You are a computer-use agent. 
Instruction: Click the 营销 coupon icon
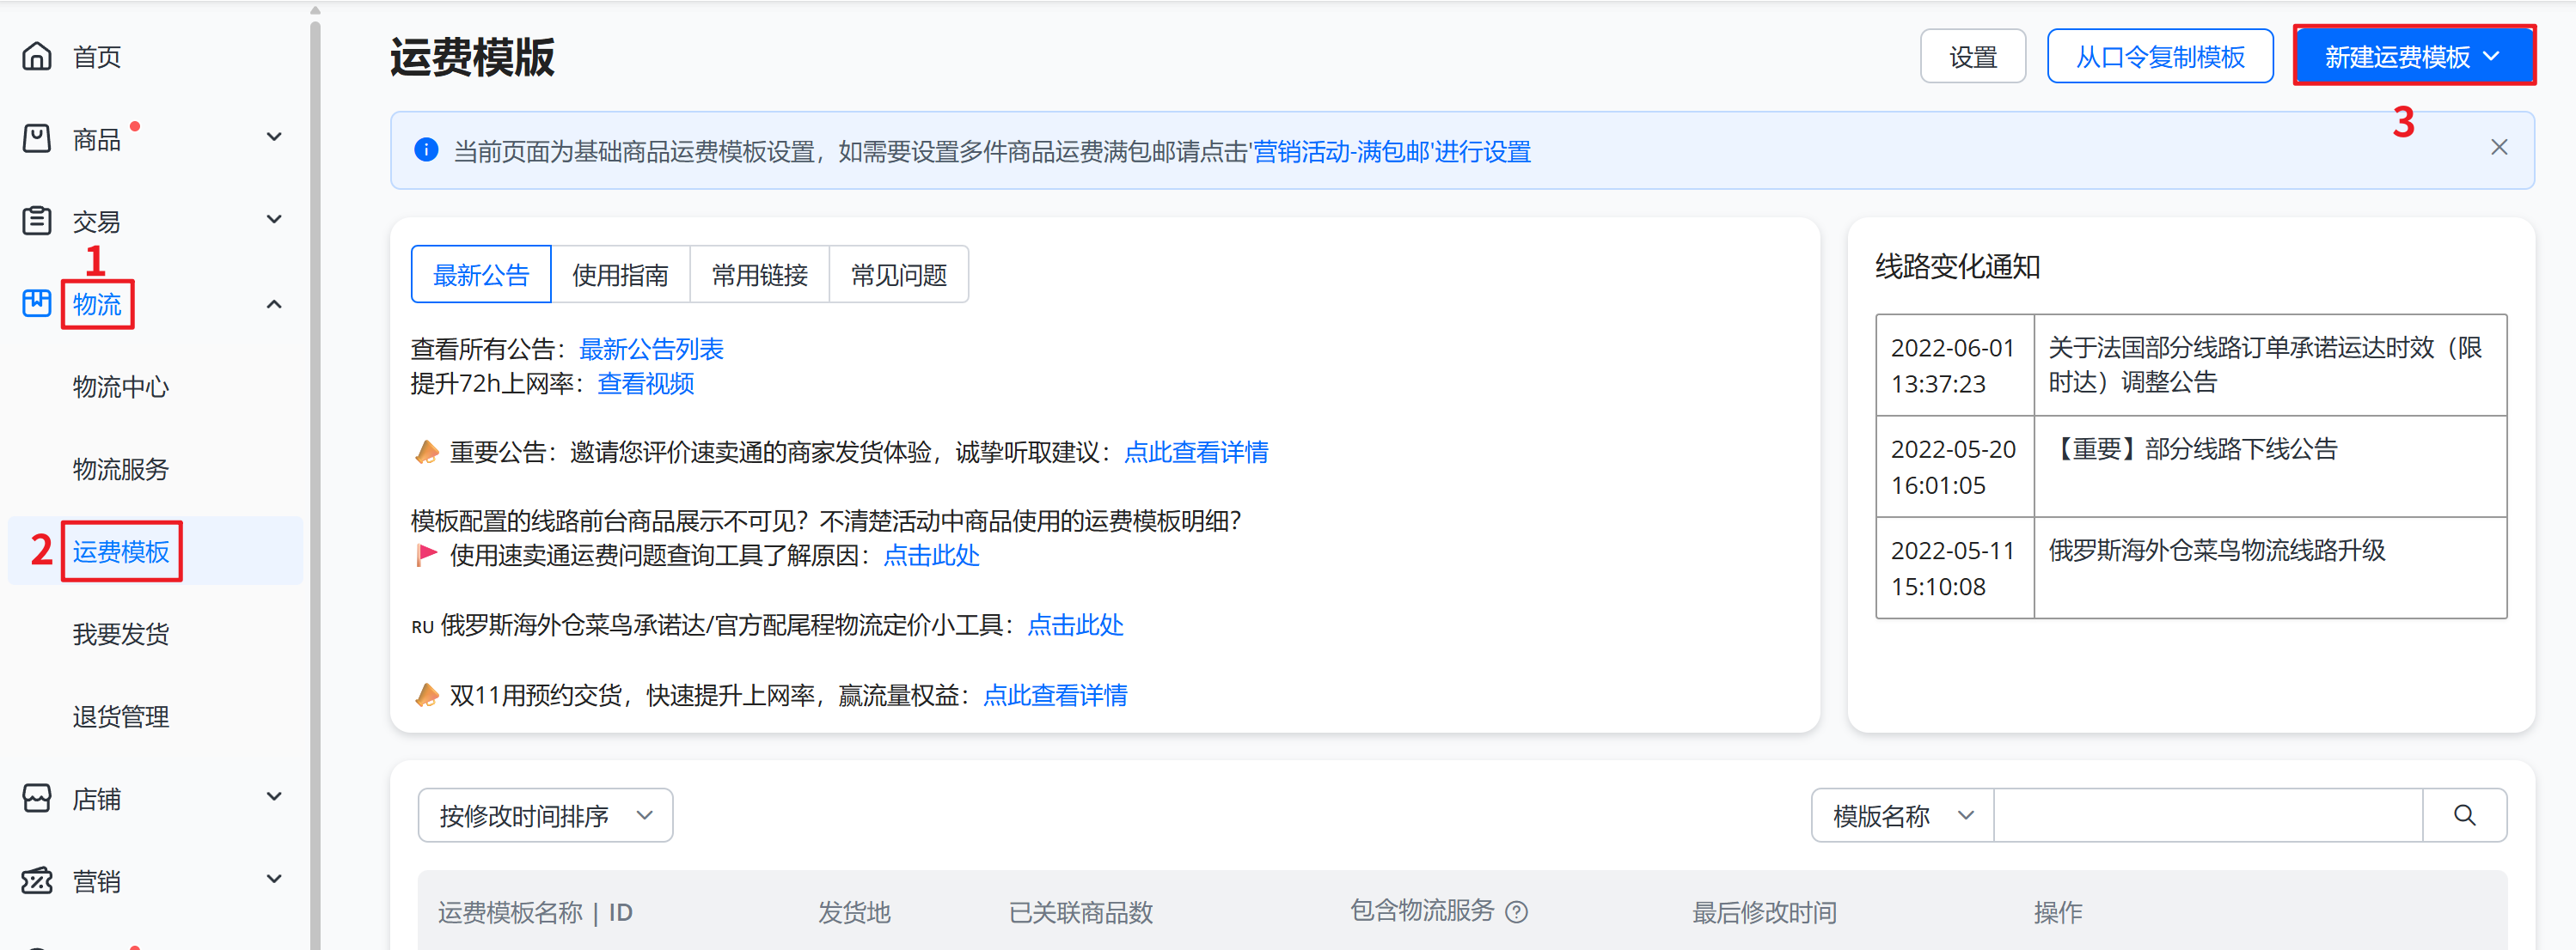[x=37, y=881]
